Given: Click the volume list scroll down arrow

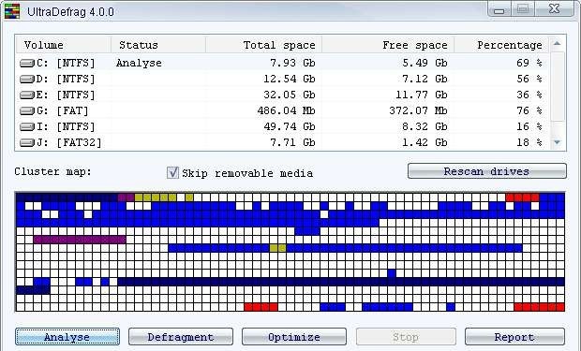Looking at the screenshot, I should coord(557,142).
